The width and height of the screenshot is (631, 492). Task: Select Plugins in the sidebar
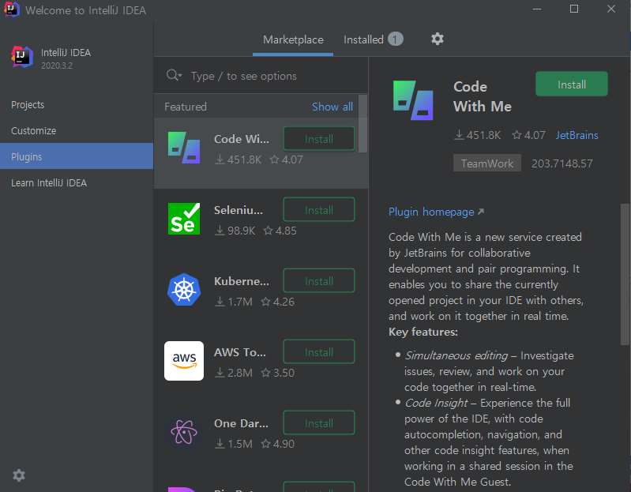tap(77, 156)
